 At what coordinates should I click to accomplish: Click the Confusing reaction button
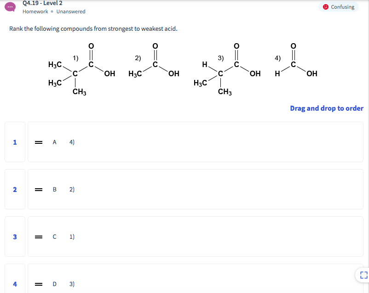[339, 7]
